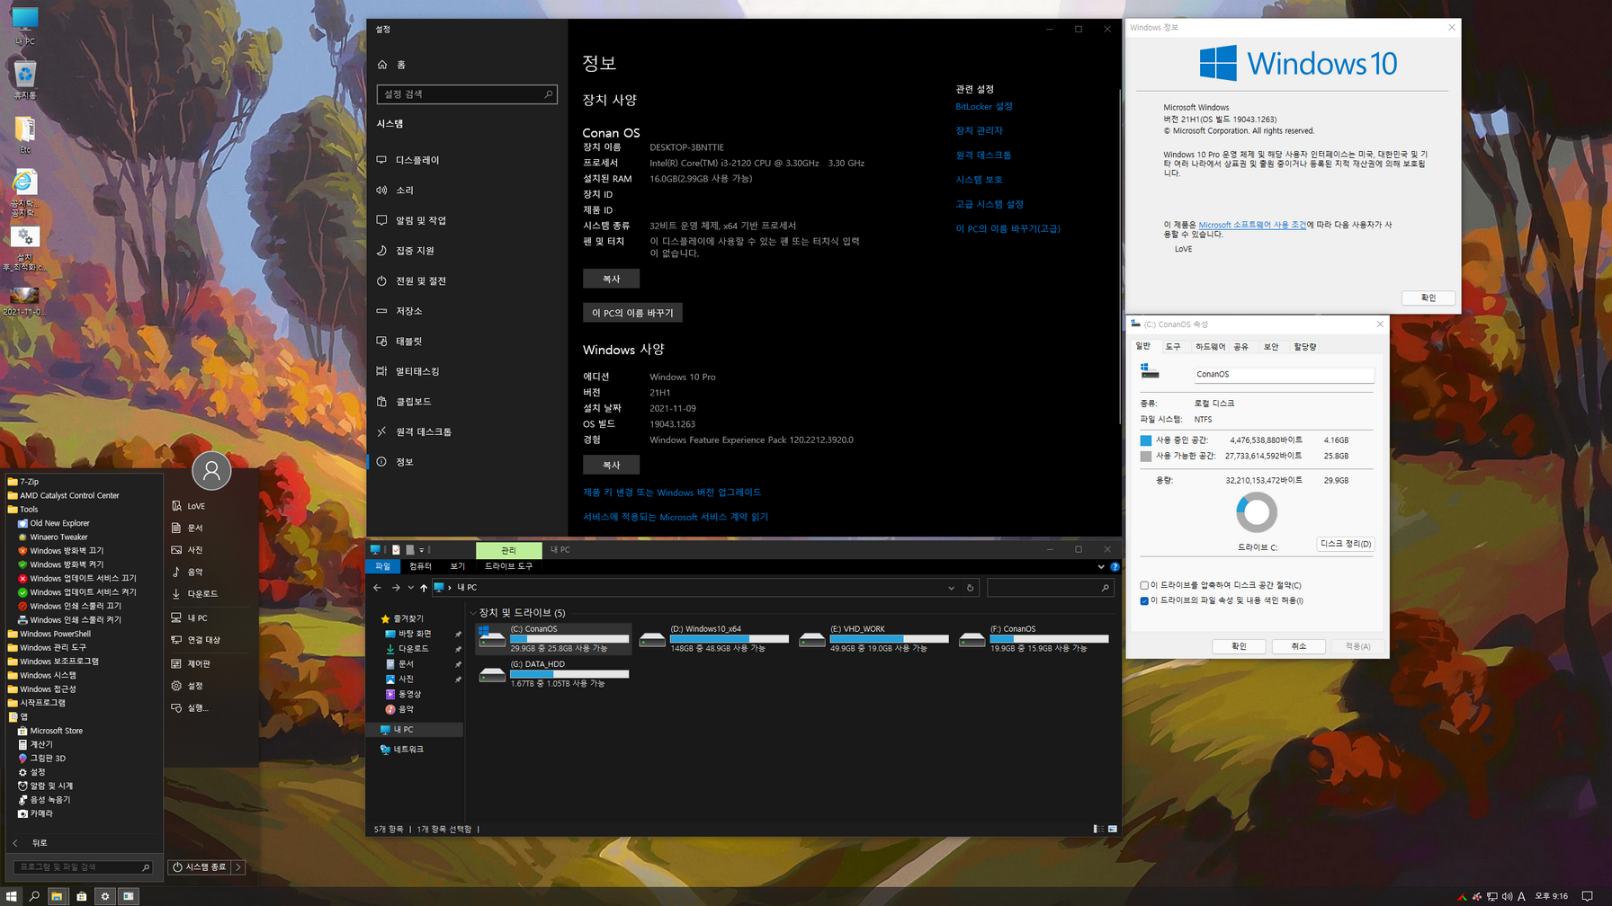Image resolution: width=1612 pixels, height=906 pixels.
Task: Click the Start button on taskbar
Action: [x=11, y=896]
